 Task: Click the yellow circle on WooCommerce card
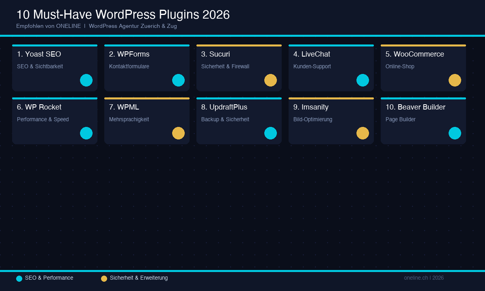click(455, 80)
